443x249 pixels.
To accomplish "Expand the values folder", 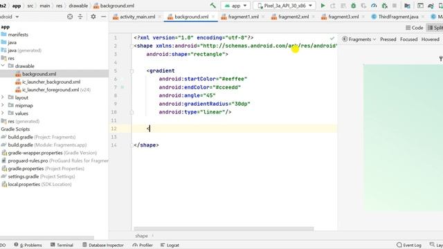I will [3, 113].
